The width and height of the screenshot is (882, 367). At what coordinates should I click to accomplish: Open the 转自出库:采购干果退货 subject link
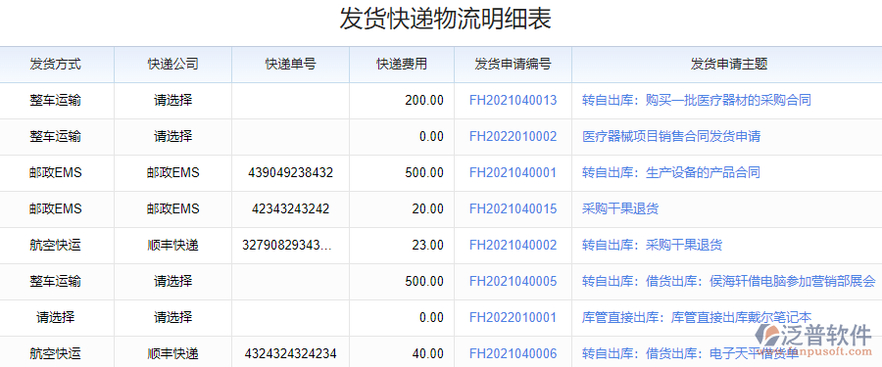coord(652,245)
